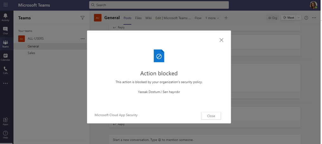Click the ALL-USERS team name

36,39
